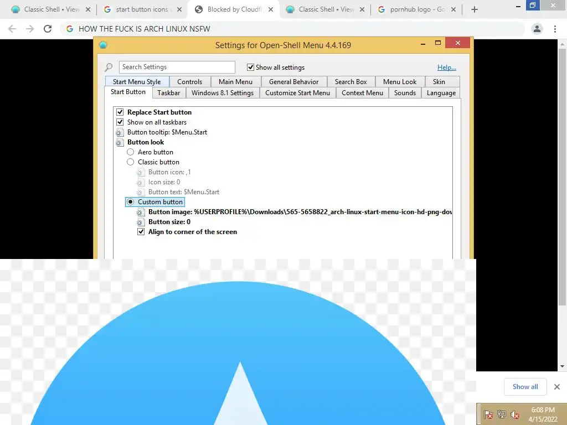567x425 pixels.
Task: Open a new browser tab
Action: tap(475, 9)
